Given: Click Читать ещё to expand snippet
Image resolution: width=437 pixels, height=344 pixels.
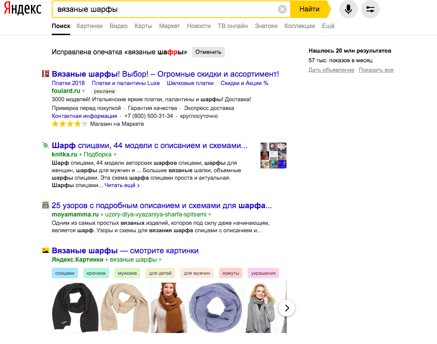Looking at the screenshot, I should [120, 185].
